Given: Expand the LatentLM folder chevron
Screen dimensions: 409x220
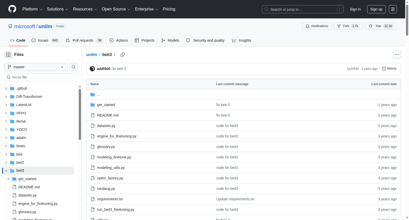Looking at the screenshot, I should pyautogui.click(x=6, y=105).
